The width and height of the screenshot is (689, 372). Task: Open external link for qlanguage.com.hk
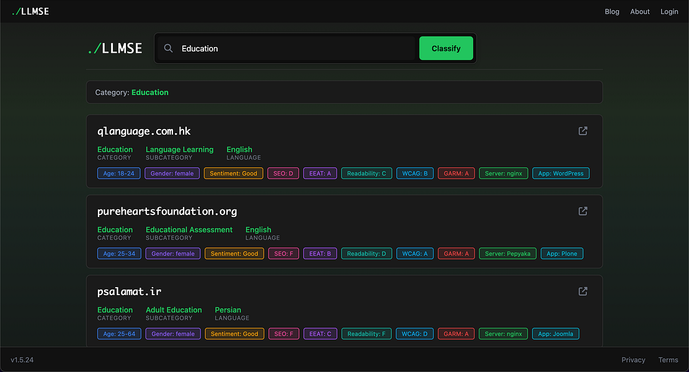[583, 131]
